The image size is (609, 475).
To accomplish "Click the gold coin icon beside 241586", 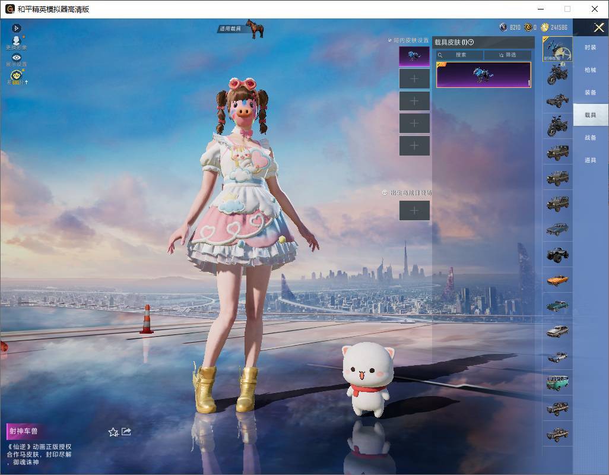I will click(x=544, y=27).
